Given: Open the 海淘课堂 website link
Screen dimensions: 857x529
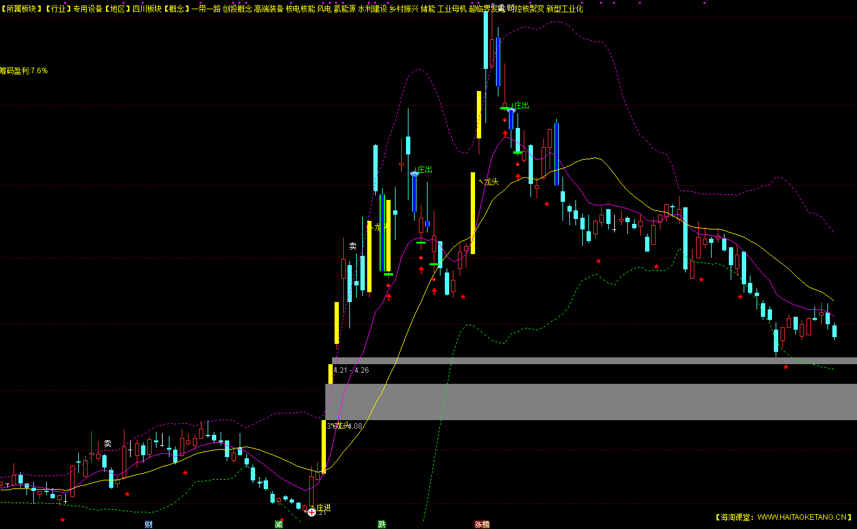Looking at the screenshot, I should (x=783, y=517).
